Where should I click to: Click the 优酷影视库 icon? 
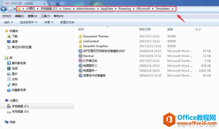pyautogui.click(x=9, y=90)
